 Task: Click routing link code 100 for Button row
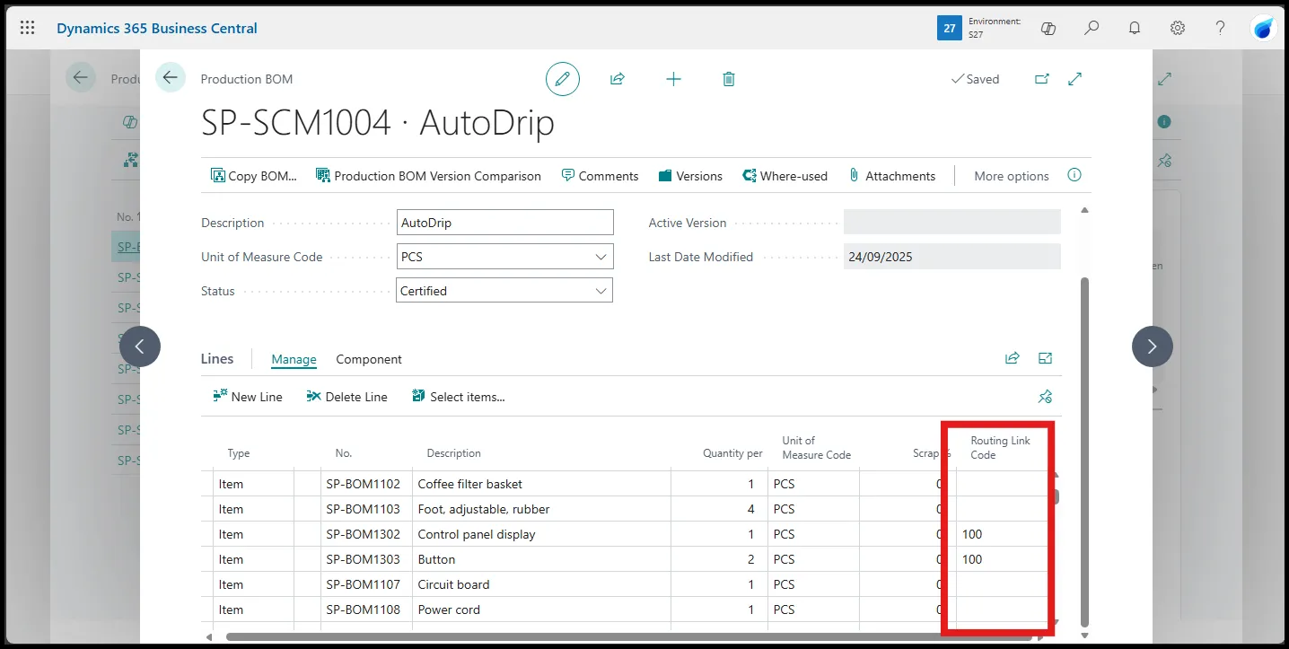[x=1002, y=559]
